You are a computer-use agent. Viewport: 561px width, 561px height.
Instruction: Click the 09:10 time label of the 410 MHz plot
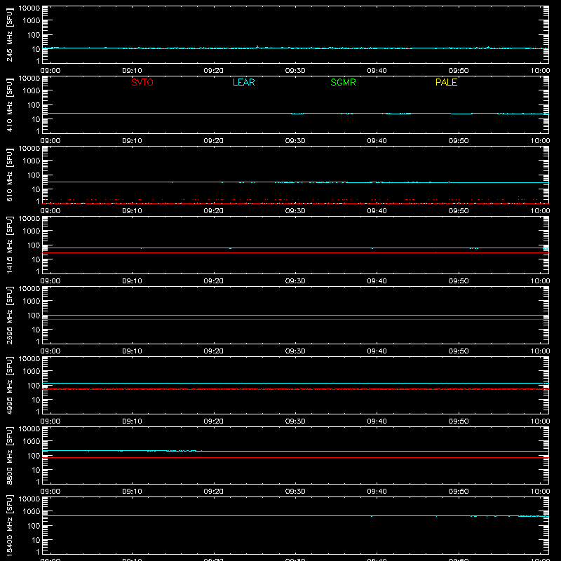pyautogui.click(x=132, y=141)
